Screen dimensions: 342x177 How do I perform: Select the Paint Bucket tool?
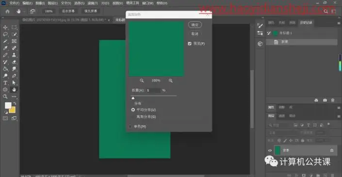click(5, 69)
